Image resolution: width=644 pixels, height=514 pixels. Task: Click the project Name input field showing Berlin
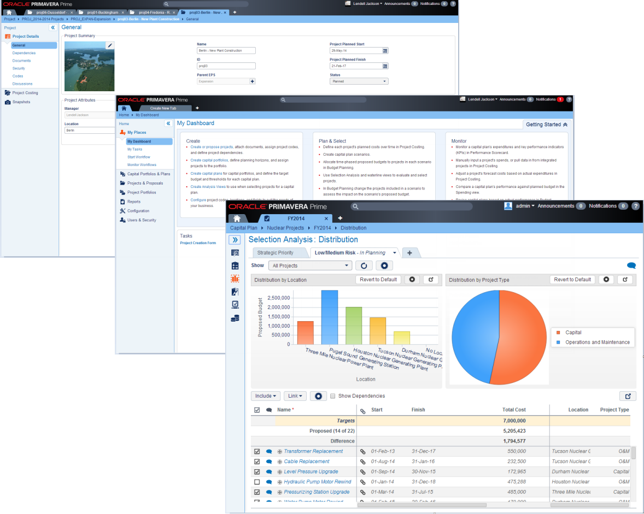click(226, 51)
